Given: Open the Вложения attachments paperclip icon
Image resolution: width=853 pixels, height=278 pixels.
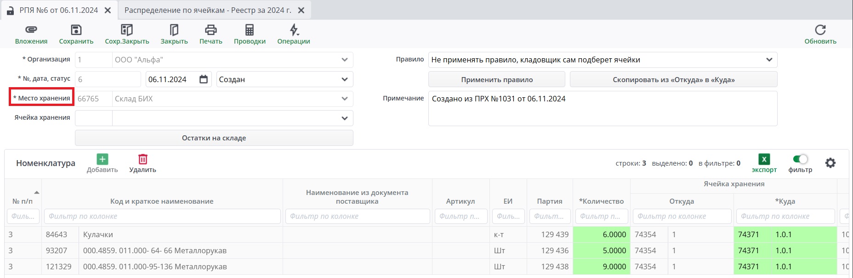Looking at the screenshot, I should pyautogui.click(x=31, y=30).
